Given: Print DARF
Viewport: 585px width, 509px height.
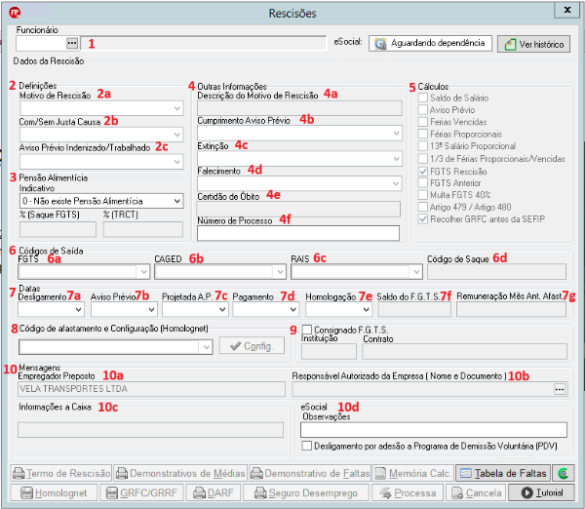Looking at the screenshot, I should 214,492.
